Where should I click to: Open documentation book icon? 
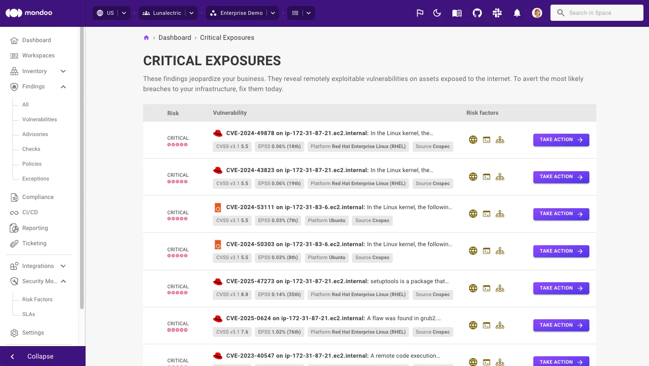pyautogui.click(x=457, y=13)
